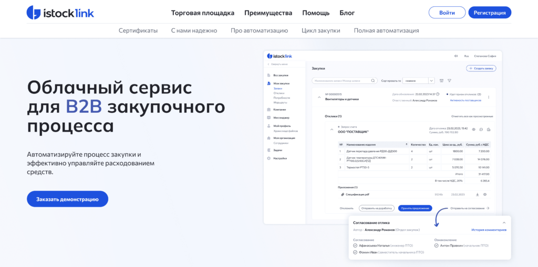This screenshot has width=538, height=267.
Task: Collapse the request Вентиляторы и датчики
Action: point(319,97)
